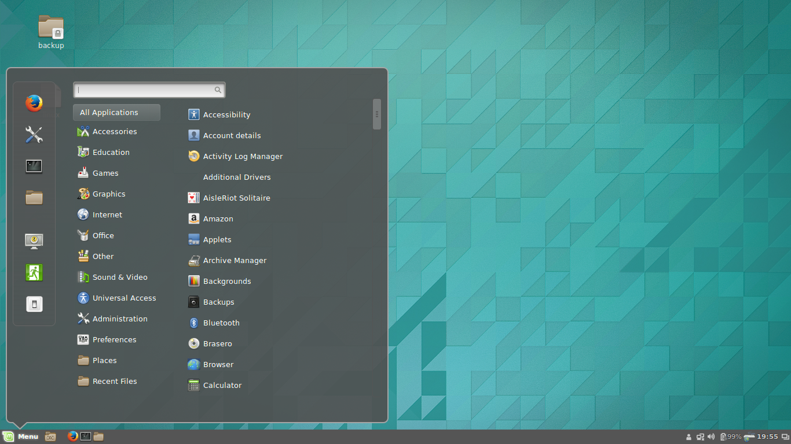
Task: Browse the Graphics category
Action: pyautogui.click(x=109, y=194)
